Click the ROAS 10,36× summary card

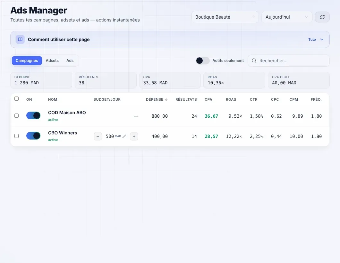pos(234,81)
